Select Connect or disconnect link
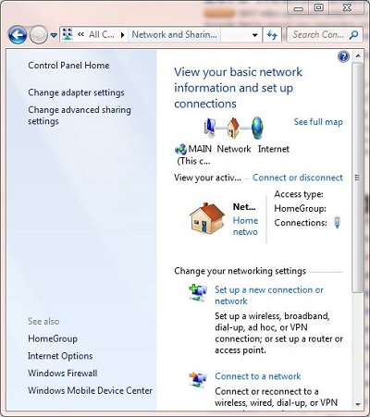The width and height of the screenshot is (370, 417). (x=298, y=178)
